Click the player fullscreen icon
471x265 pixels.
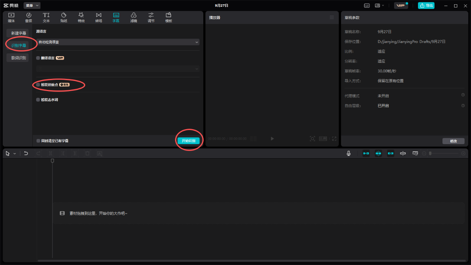pyautogui.click(x=334, y=139)
